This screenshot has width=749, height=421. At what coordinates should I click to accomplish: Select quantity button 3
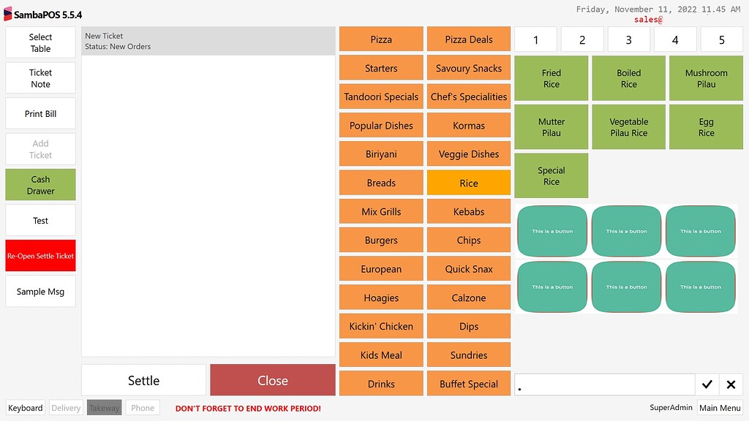628,39
